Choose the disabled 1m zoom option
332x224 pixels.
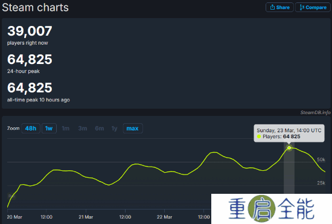pyautogui.click(x=65, y=129)
